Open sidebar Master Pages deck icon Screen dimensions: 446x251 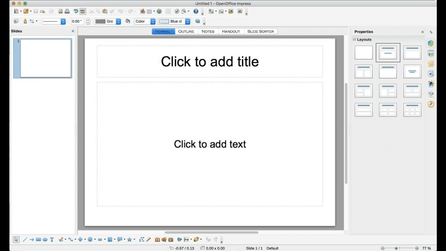(x=431, y=53)
